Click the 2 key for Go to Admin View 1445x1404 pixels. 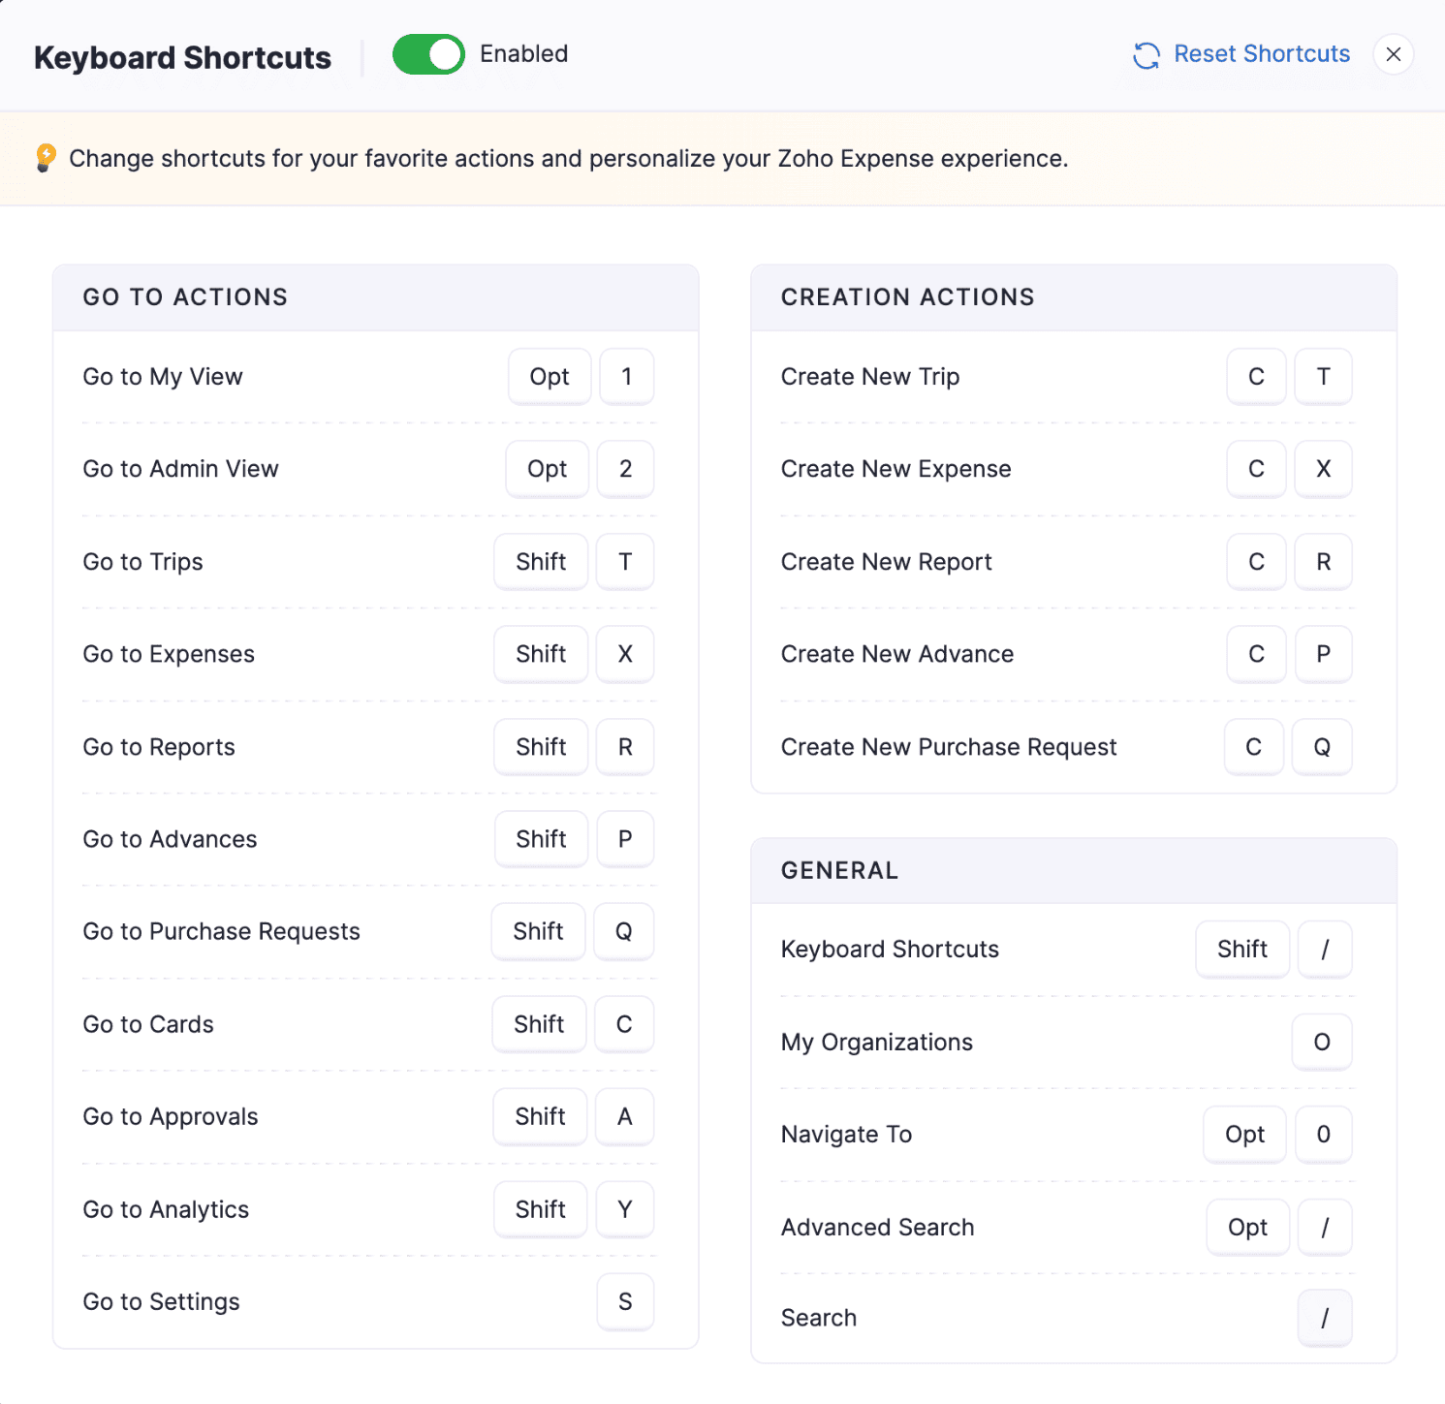click(x=625, y=469)
